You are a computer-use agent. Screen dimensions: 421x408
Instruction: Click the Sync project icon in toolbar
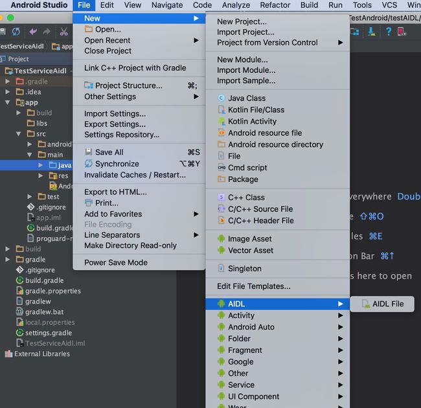click(x=16, y=32)
